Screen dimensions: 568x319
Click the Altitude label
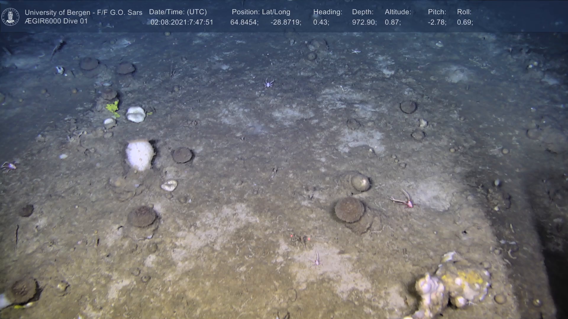tap(398, 12)
